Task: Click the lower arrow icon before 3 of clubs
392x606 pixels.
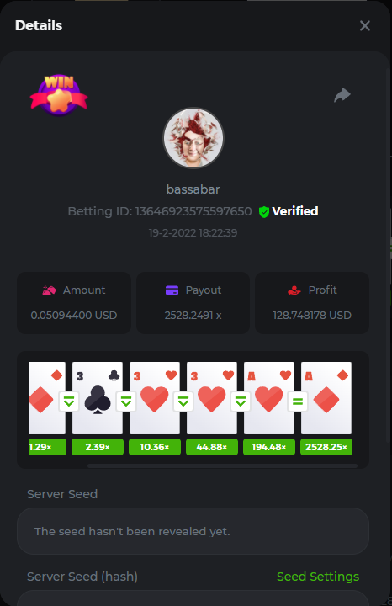Action: [69, 401]
